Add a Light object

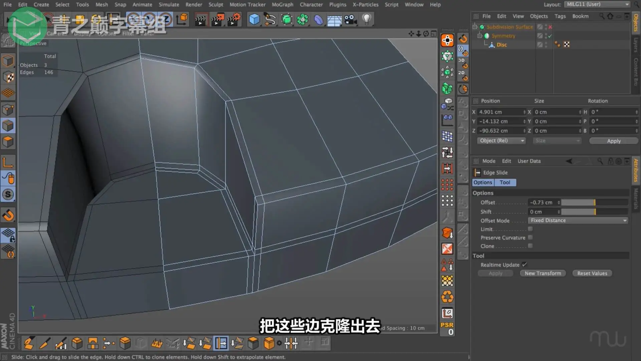367,19
